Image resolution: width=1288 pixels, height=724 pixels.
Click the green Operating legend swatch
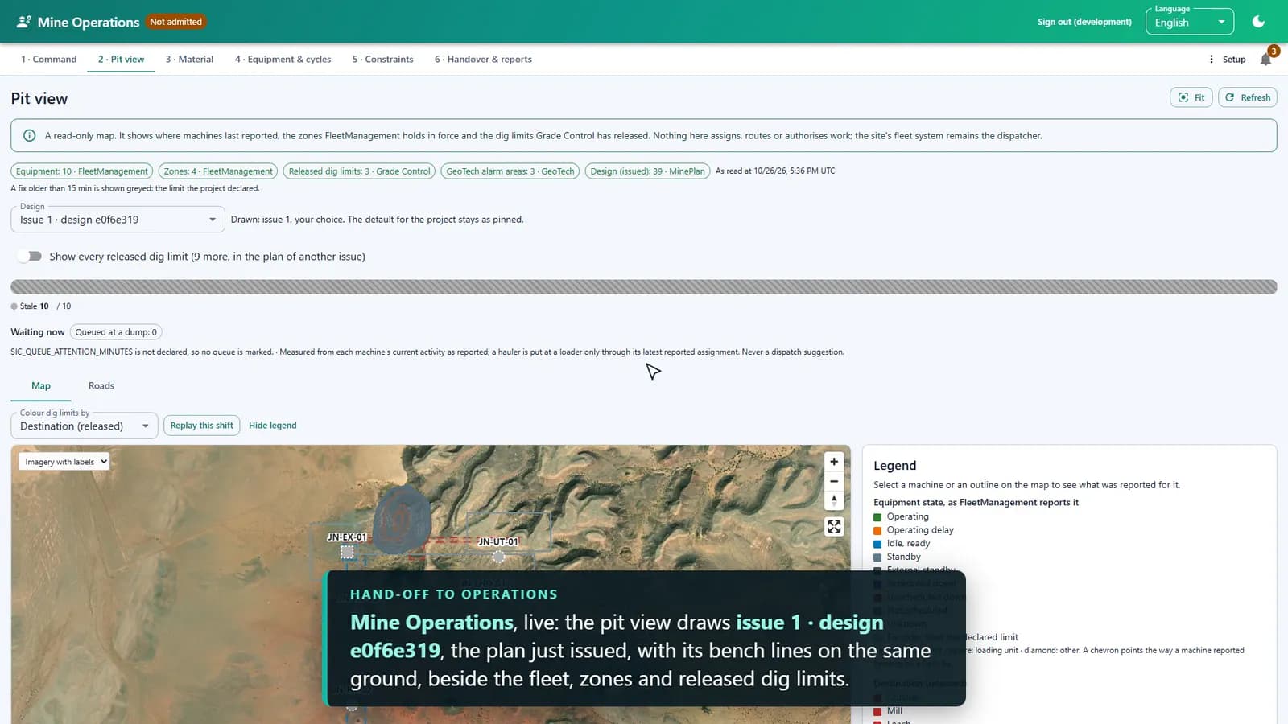pyautogui.click(x=878, y=517)
